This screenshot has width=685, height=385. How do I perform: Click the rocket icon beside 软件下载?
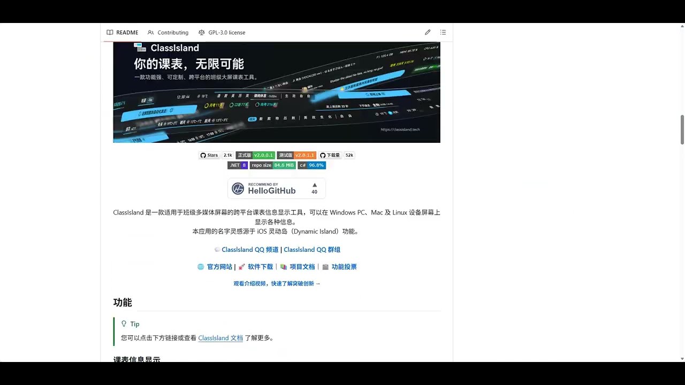241,267
